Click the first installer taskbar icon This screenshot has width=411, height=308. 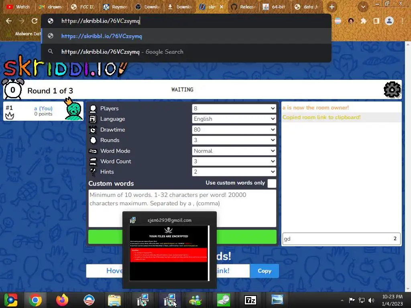coord(143,300)
